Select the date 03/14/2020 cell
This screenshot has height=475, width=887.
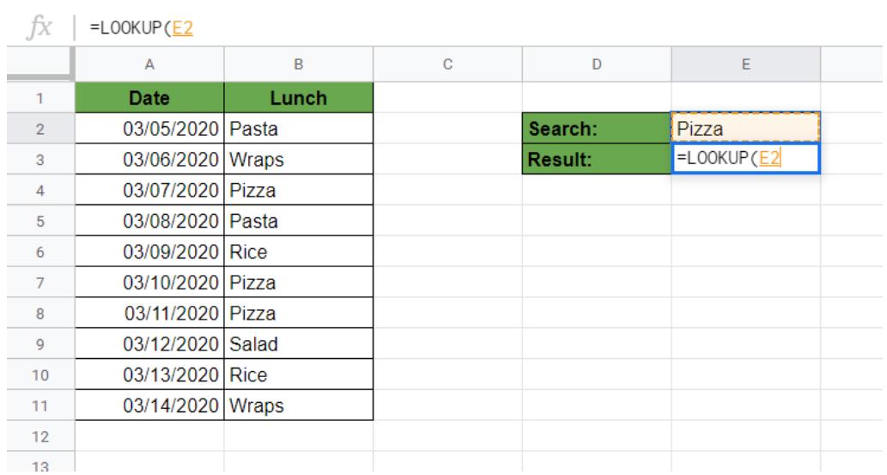click(x=149, y=405)
